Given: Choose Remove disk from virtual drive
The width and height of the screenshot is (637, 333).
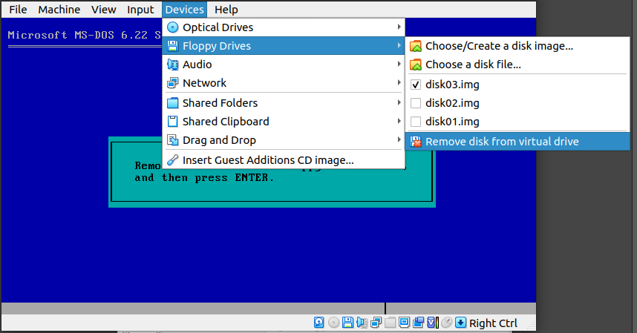Looking at the screenshot, I should click(501, 142).
